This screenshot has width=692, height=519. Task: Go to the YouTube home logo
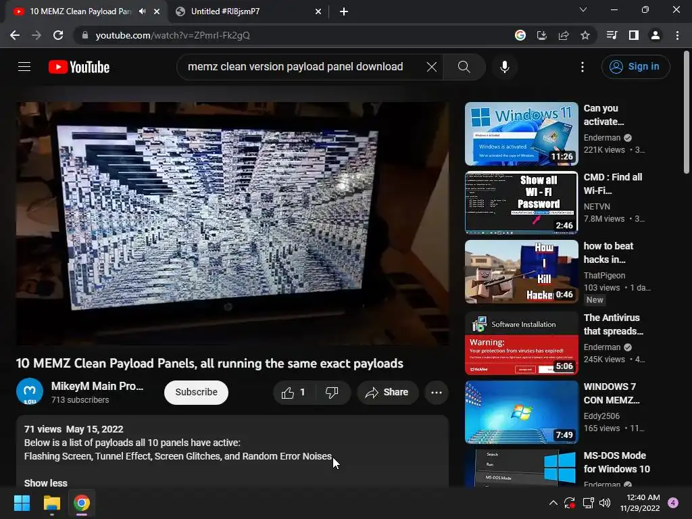pos(79,67)
